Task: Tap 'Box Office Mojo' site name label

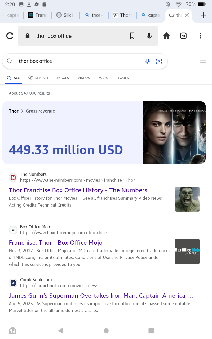Action: click(x=36, y=227)
